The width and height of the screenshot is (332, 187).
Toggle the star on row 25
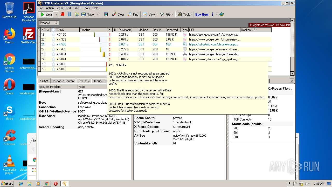[x=53, y=64]
